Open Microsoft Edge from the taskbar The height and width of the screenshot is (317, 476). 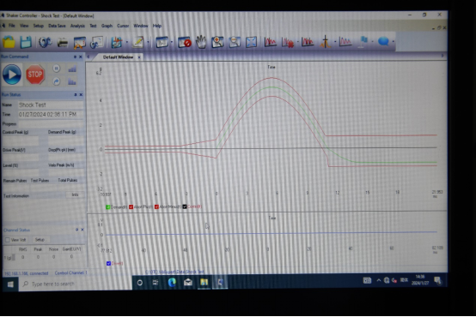(x=172, y=283)
